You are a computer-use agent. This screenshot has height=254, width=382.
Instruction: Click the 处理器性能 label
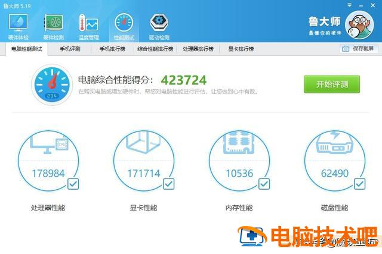[x=48, y=208]
